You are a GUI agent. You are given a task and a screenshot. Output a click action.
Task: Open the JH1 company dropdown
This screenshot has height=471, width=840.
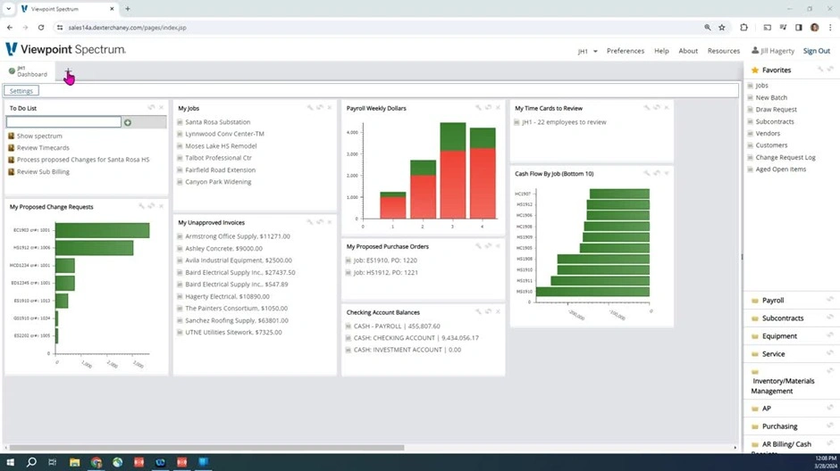587,51
